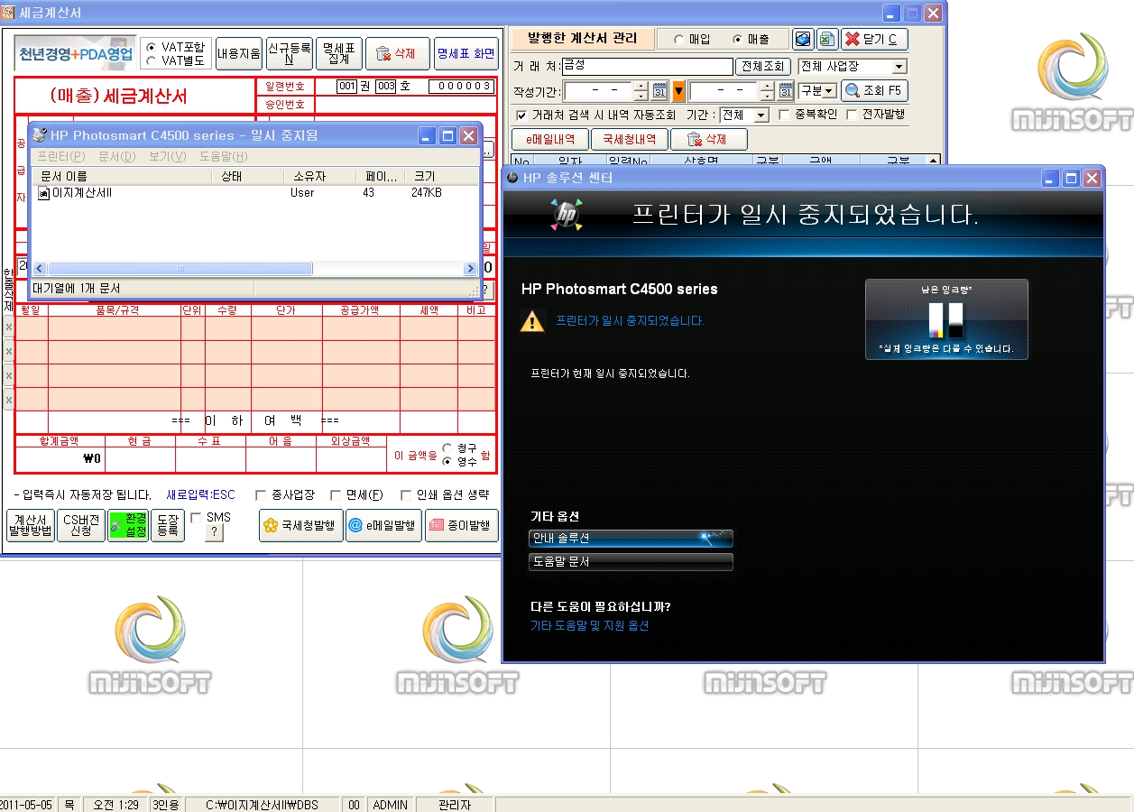Click the 이지계산서II document icon in print queue
The width and height of the screenshot is (1134, 812).
click(43, 193)
